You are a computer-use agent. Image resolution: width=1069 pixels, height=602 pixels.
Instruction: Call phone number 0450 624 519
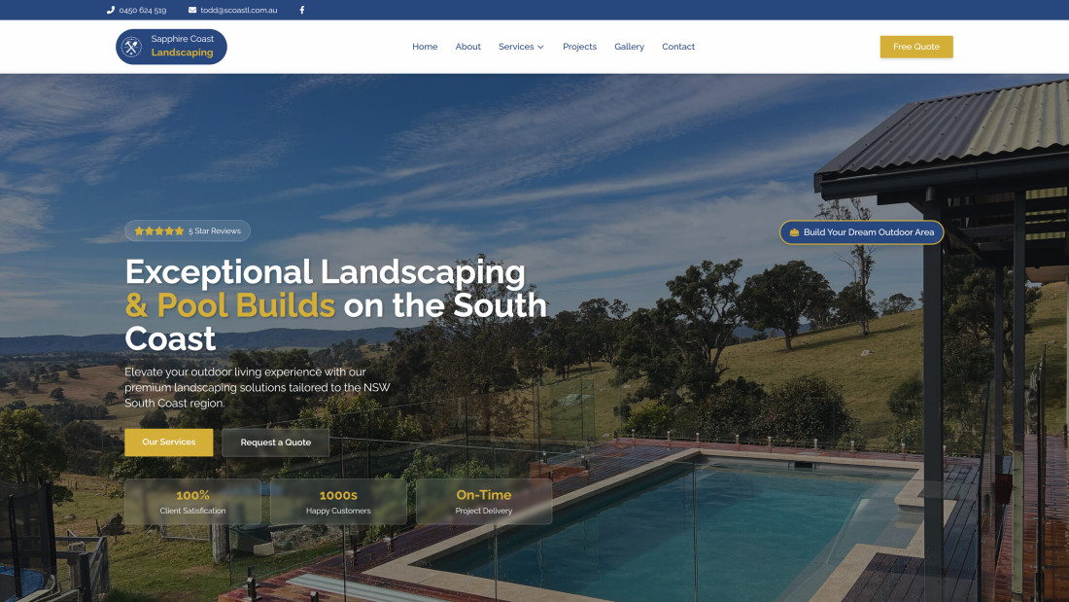(143, 11)
